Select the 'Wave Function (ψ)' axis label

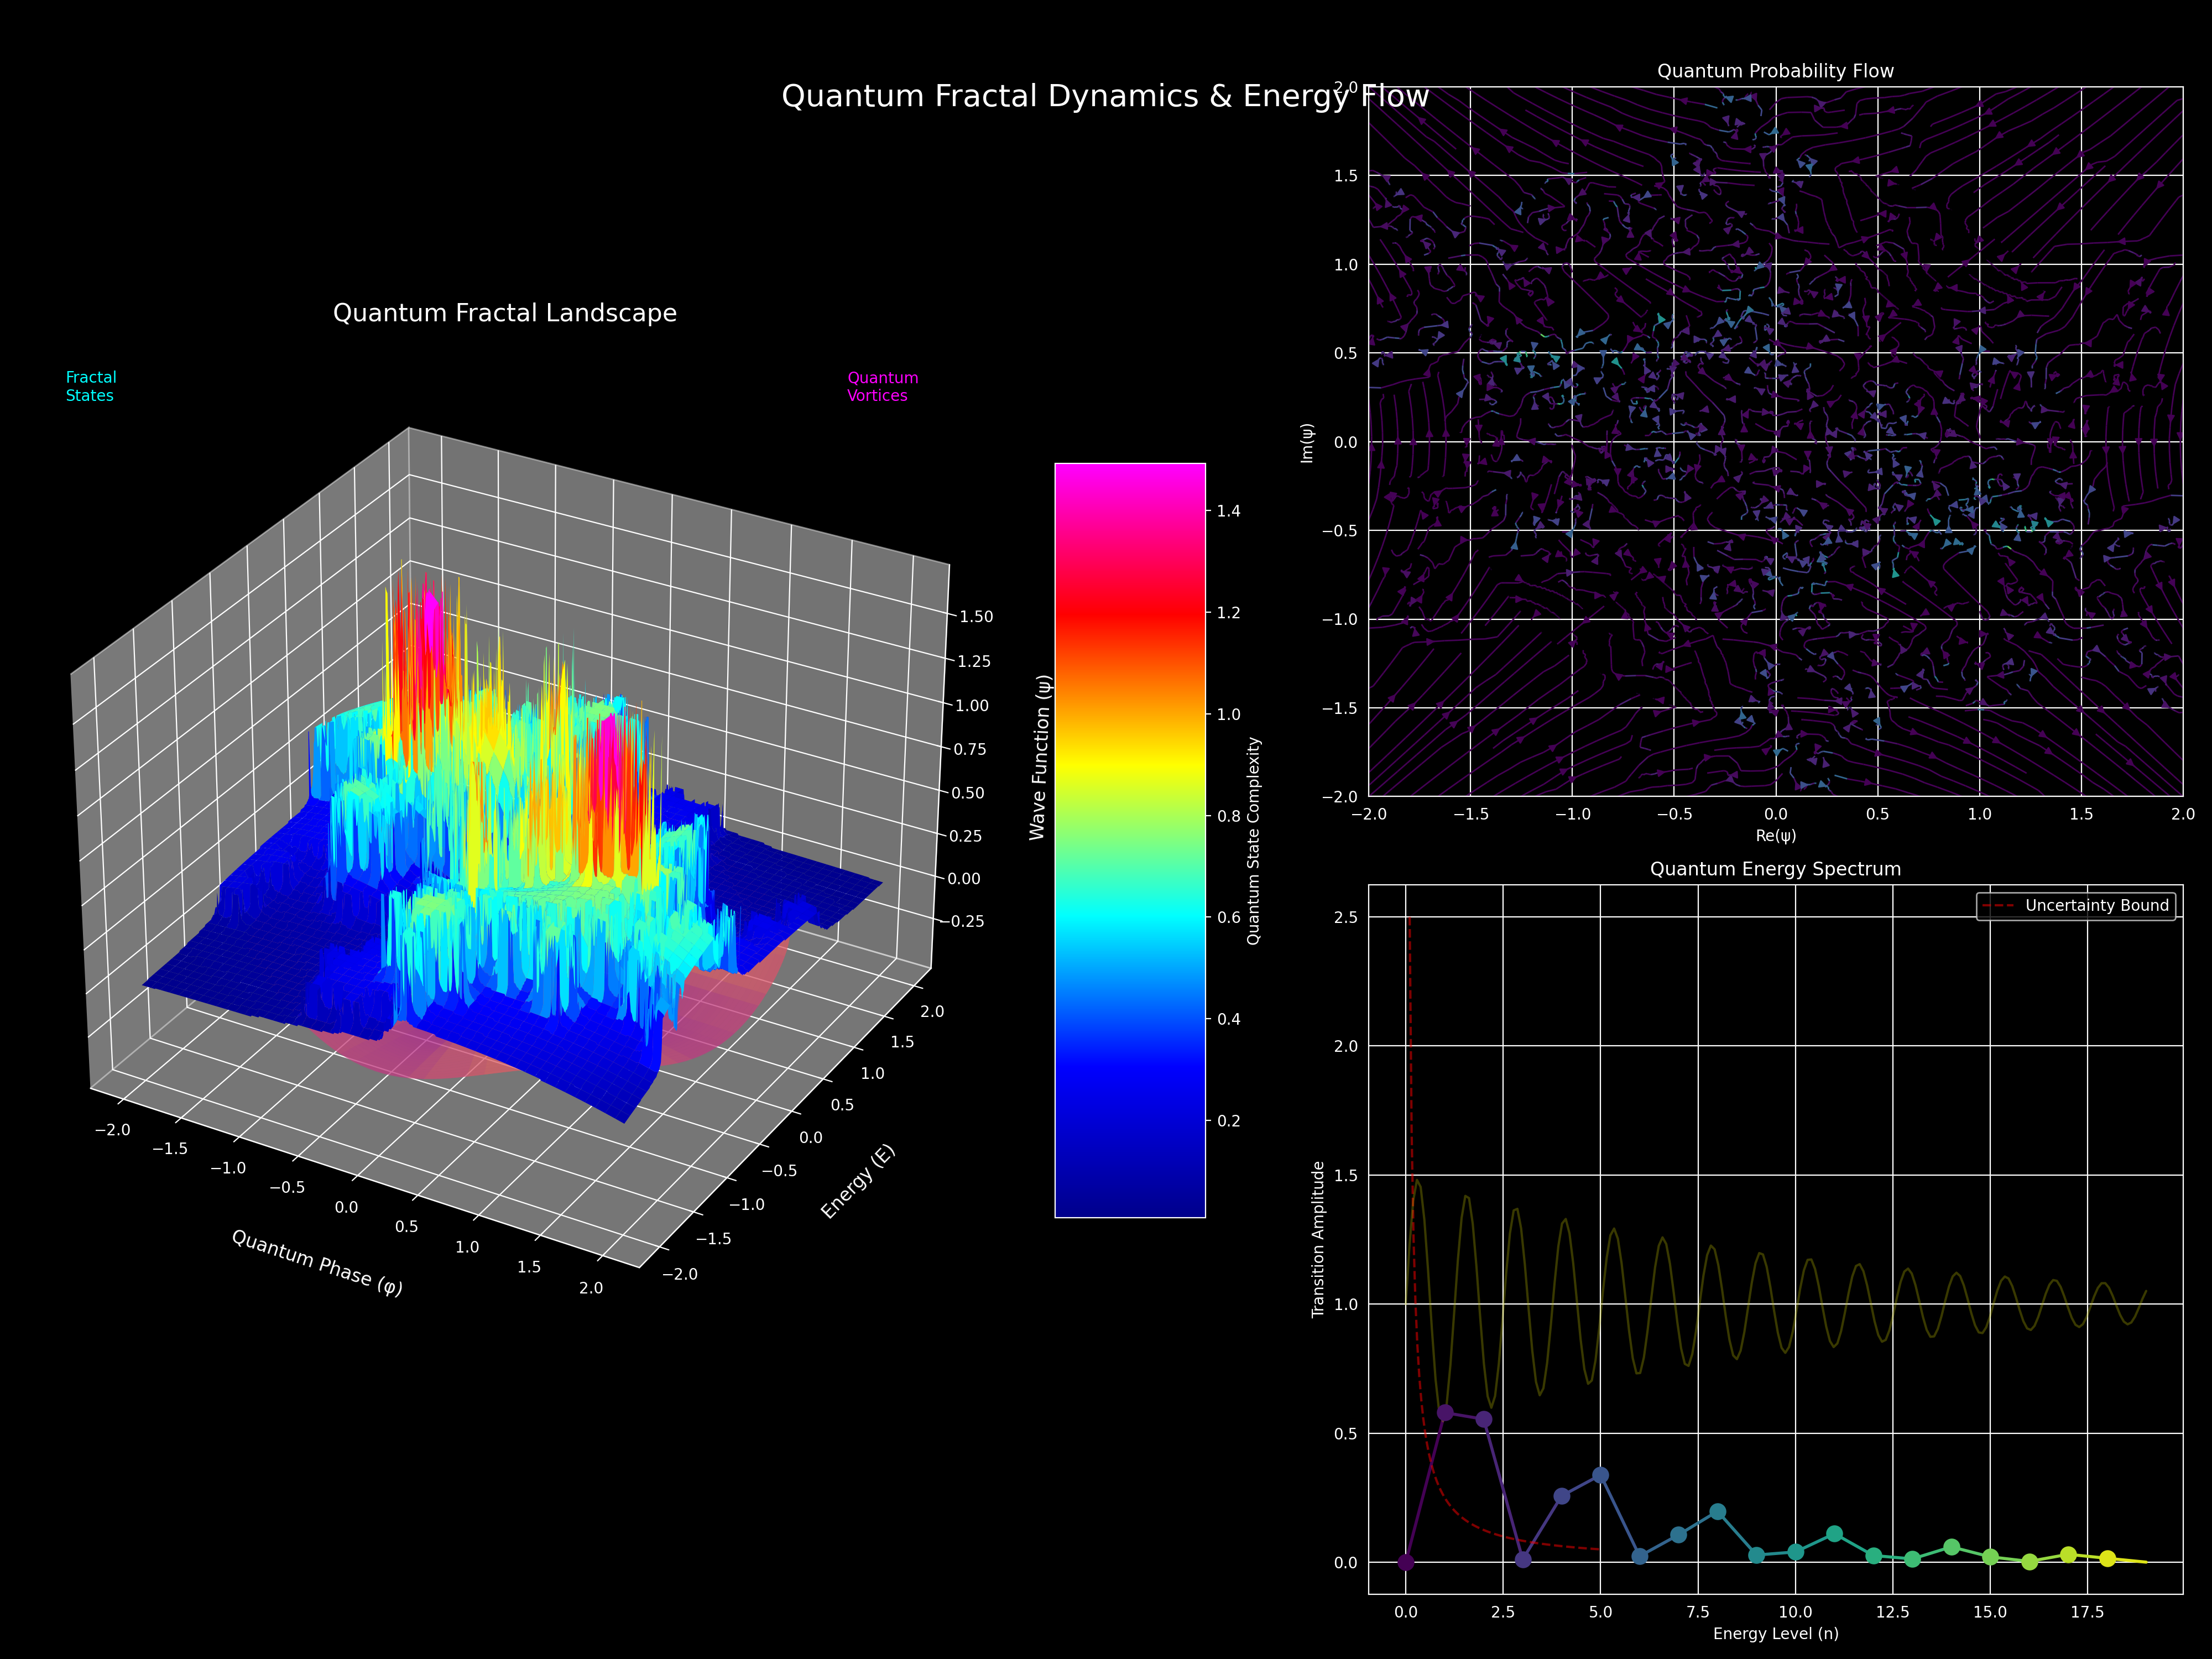point(1040,757)
